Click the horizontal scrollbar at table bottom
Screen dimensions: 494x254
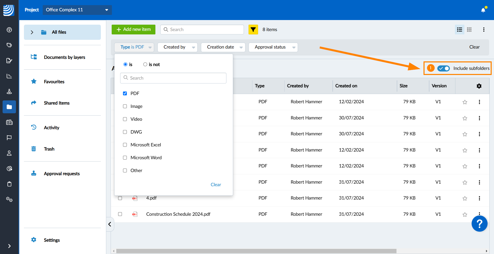pos(256,251)
